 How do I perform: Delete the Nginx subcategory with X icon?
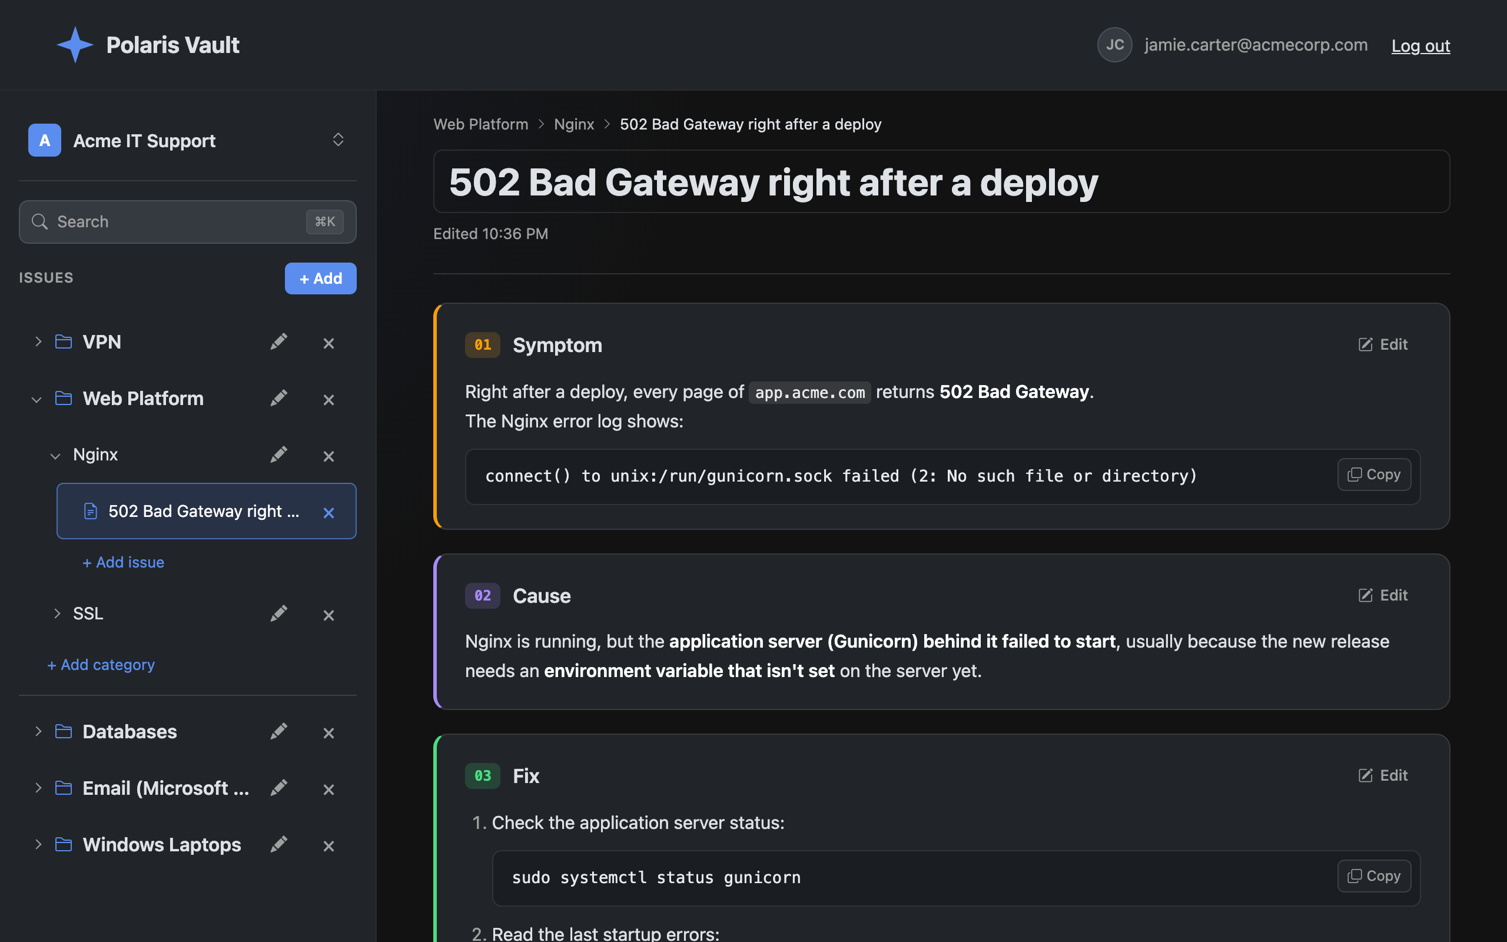point(329,457)
